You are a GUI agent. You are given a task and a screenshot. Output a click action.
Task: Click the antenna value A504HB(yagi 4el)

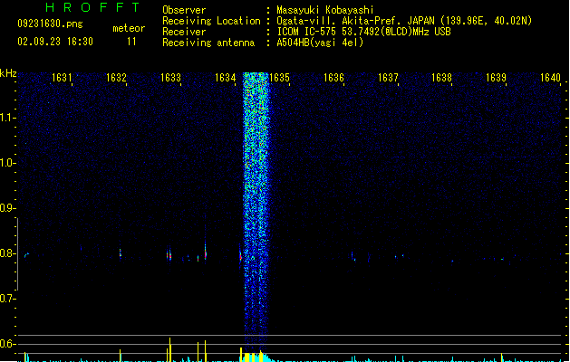[x=320, y=43]
